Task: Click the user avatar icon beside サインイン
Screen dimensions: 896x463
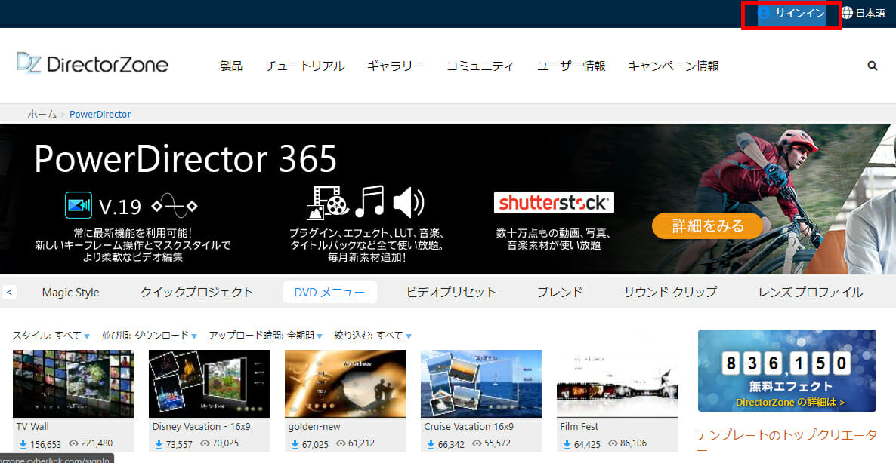Action: click(764, 13)
